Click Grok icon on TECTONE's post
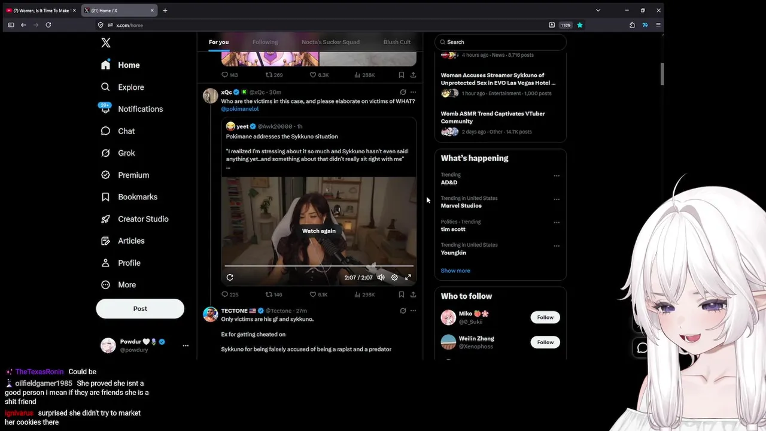Screen dimensions: 766x431 coord(403,311)
